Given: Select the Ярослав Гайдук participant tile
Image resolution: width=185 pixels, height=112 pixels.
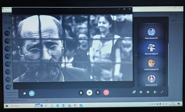Looking at the screenshot, I should [x=151, y=48].
